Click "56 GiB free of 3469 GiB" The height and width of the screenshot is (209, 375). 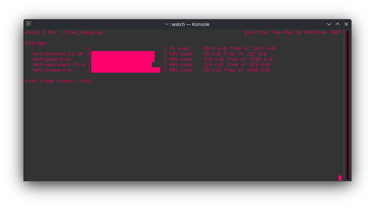point(237,70)
